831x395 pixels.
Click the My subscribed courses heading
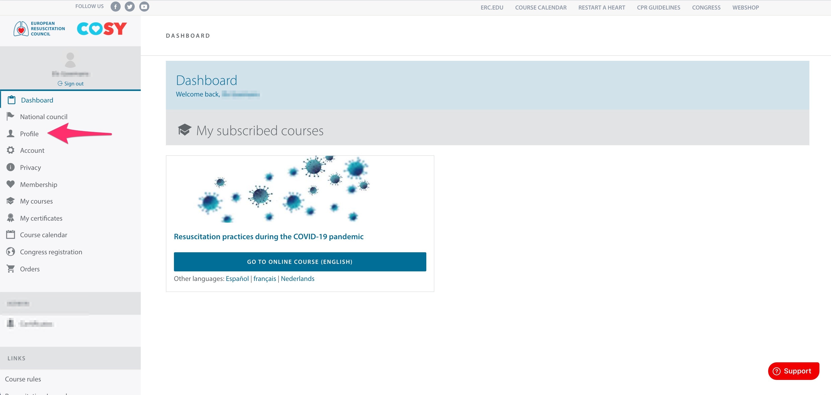tap(260, 131)
